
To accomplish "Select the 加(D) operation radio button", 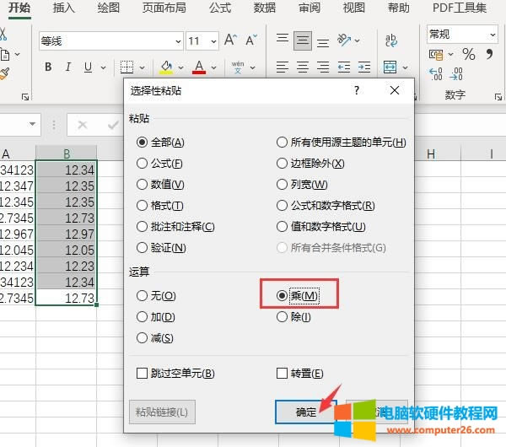I will pos(143,317).
